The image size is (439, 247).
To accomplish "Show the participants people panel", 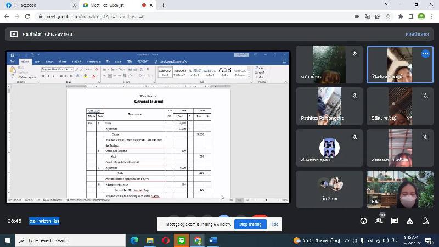I will tap(379, 221).
